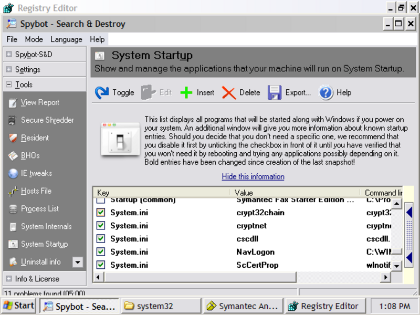The height and width of the screenshot is (315, 420).
Task: Uncheck the cryptnet System.ini entry
Action: coord(101,226)
